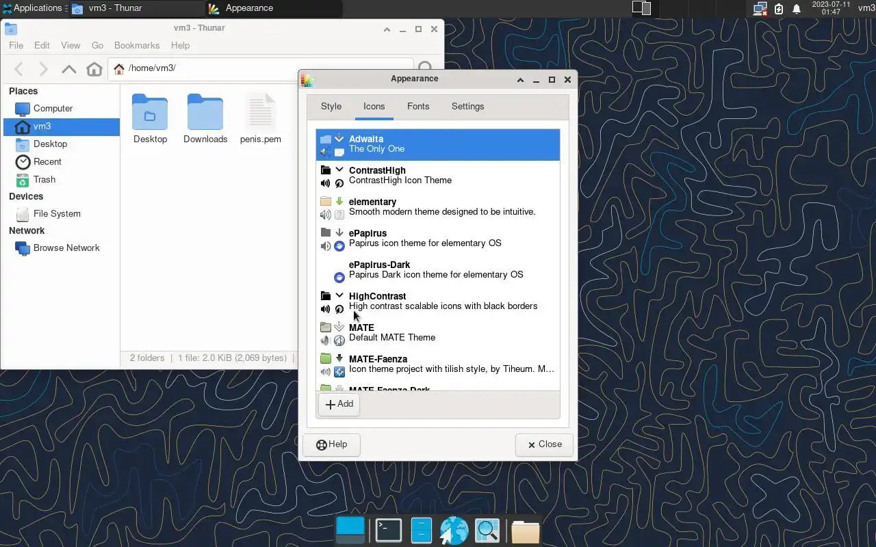Select the Adwaita icon theme
This screenshot has height=547, width=876.
click(x=438, y=144)
